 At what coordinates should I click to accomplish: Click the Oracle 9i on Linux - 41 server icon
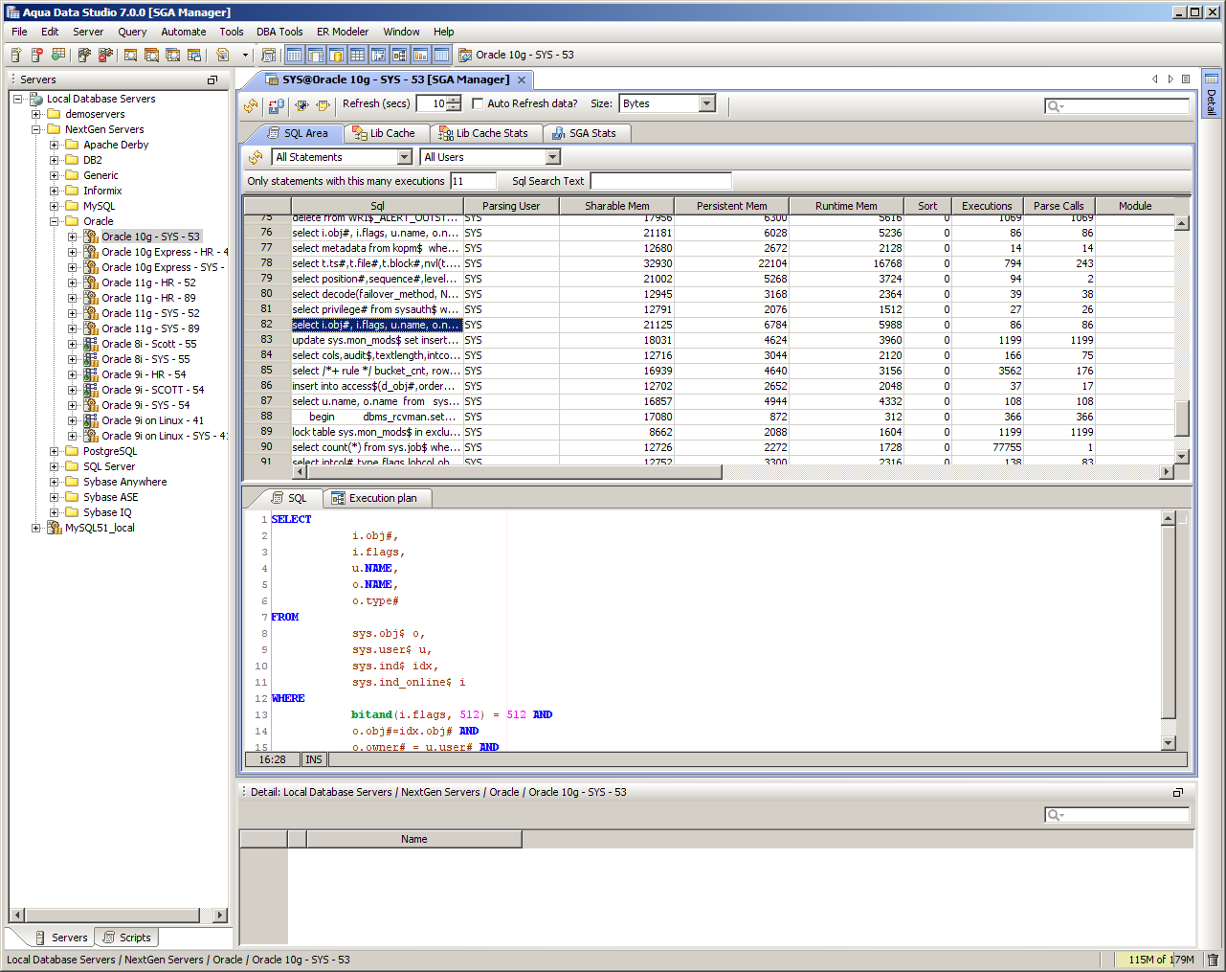click(91, 420)
